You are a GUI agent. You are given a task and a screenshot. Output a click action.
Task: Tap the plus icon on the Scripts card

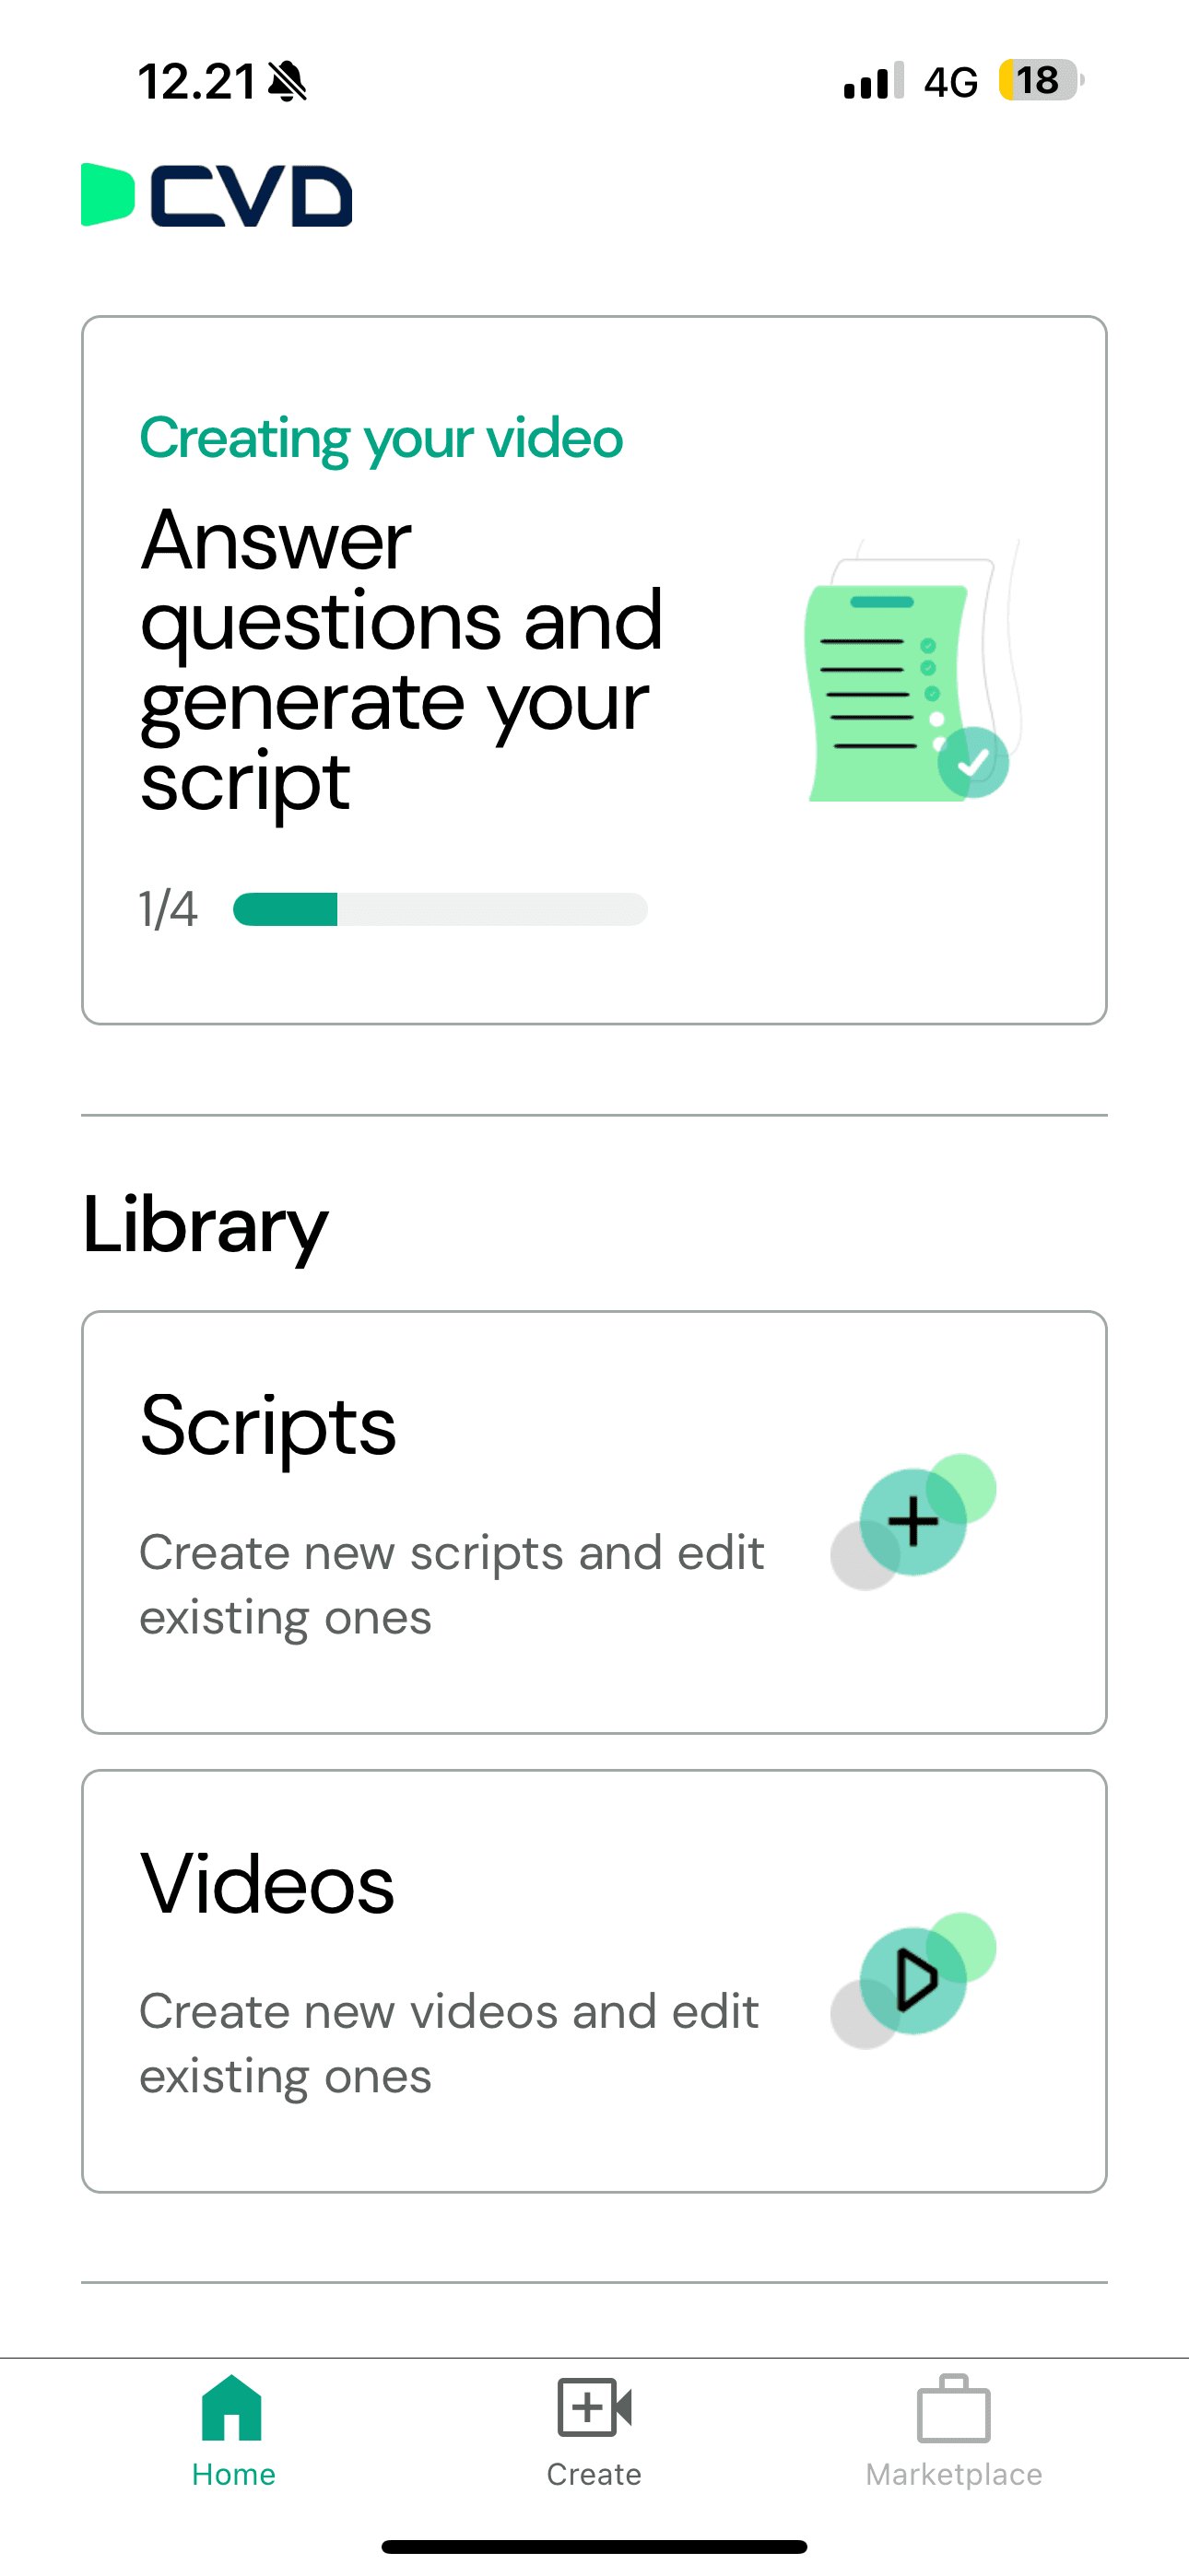coord(912,1521)
